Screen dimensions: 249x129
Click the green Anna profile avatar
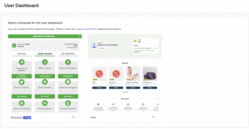[x=14, y=45]
